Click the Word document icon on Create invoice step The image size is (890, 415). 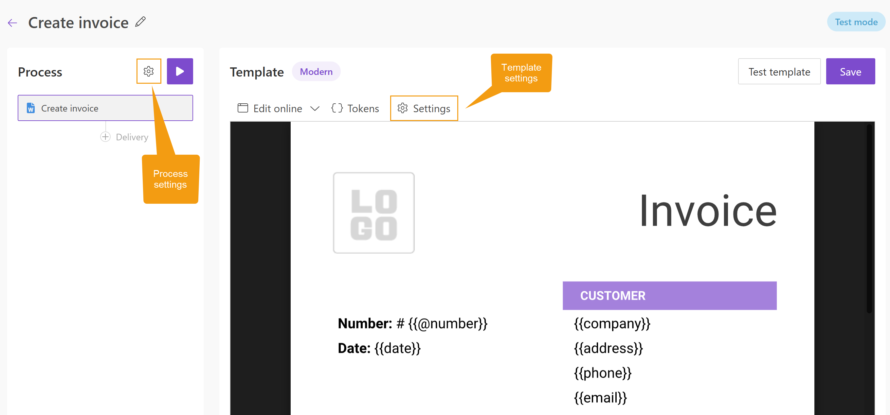pos(31,108)
